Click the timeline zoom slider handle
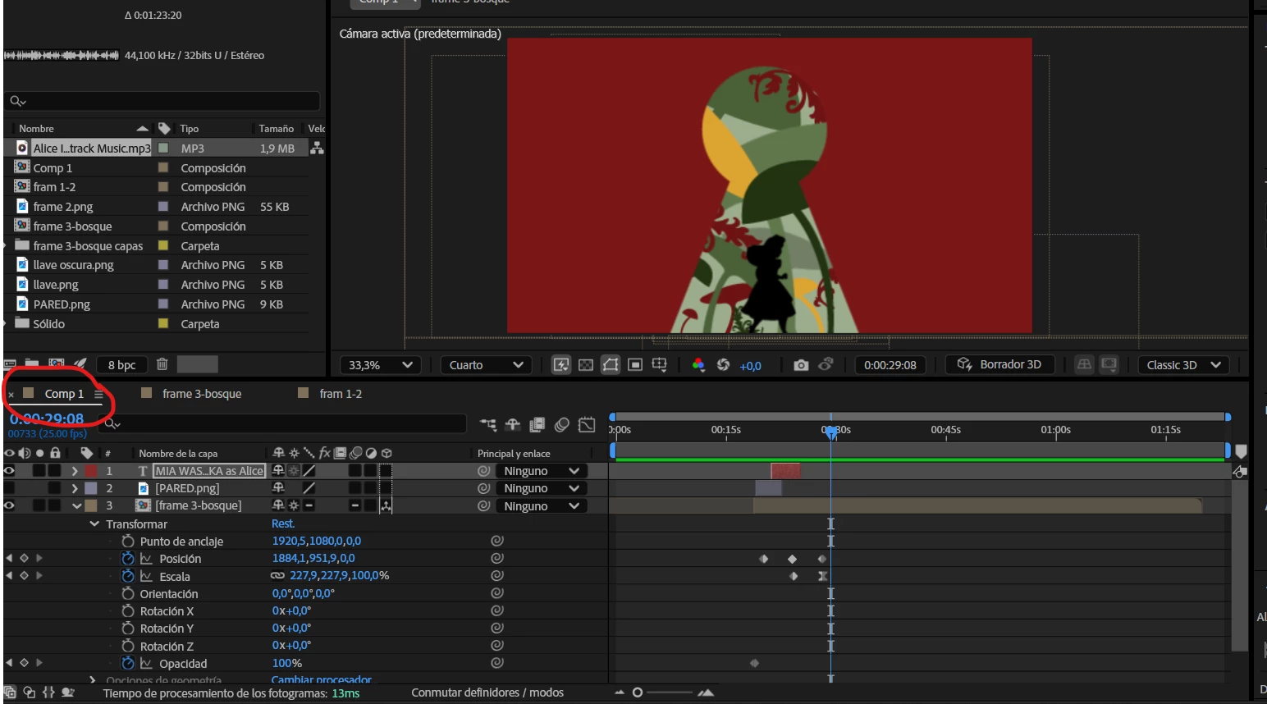1267x704 pixels. point(637,693)
